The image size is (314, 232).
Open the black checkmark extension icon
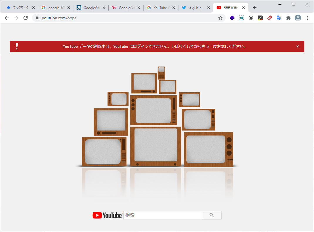tap(260, 18)
